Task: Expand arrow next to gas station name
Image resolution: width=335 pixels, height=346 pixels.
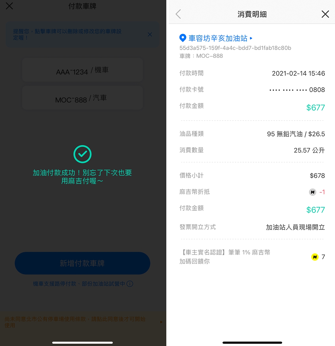Action: 251,38
